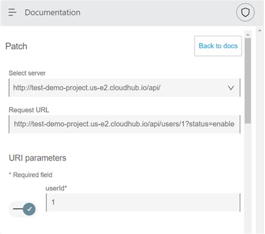Click the userId* field label
Viewport: 265px width, 234px height.
(56, 188)
